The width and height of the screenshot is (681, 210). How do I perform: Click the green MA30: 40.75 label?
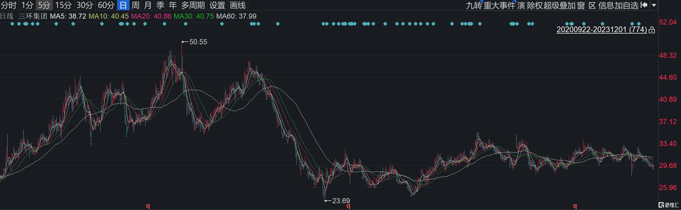click(x=194, y=16)
